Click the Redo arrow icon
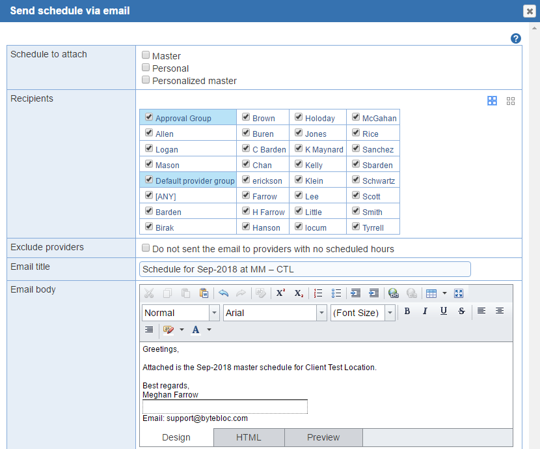Screen dimensions: 540x449 pyautogui.click(x=241, y=293)
